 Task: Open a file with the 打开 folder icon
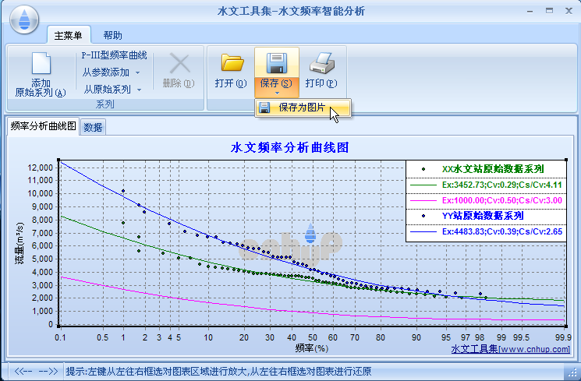232,62
